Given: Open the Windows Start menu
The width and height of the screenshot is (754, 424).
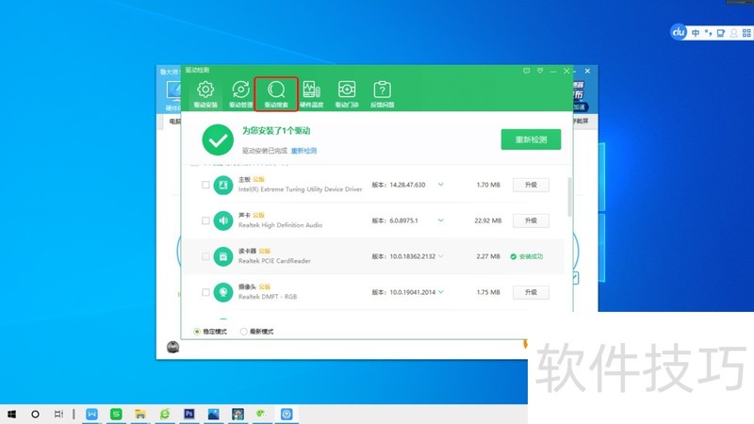Looking at the screenshot, I should [x=12, y=414].
